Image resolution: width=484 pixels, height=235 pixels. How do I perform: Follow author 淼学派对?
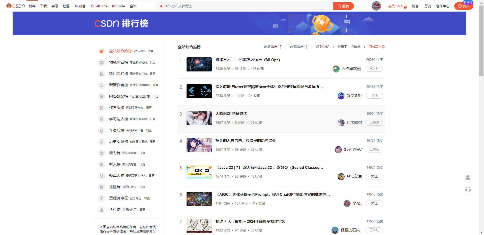(x=374, y=96)
